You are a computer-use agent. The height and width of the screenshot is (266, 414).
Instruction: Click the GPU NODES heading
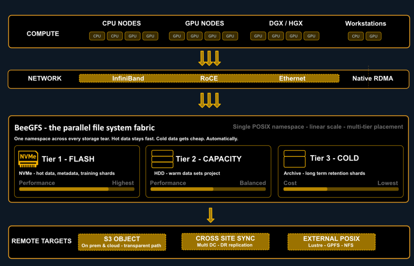pos(204,23)
